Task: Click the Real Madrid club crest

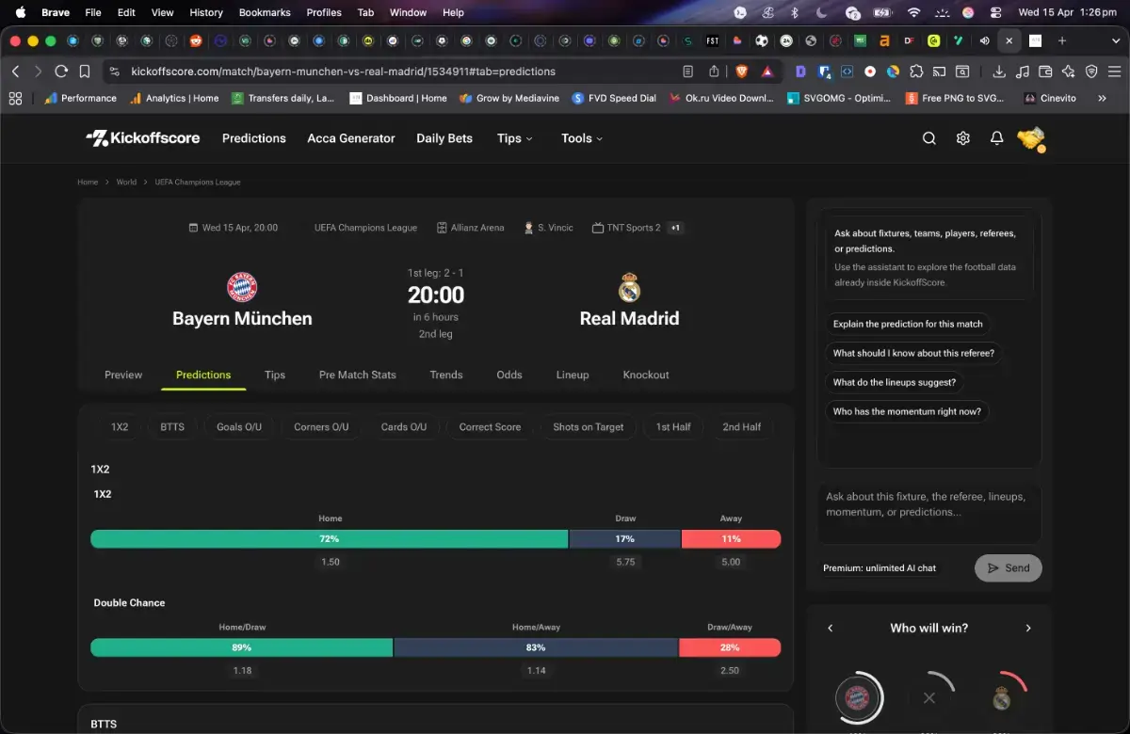Action: pos(629,287)
